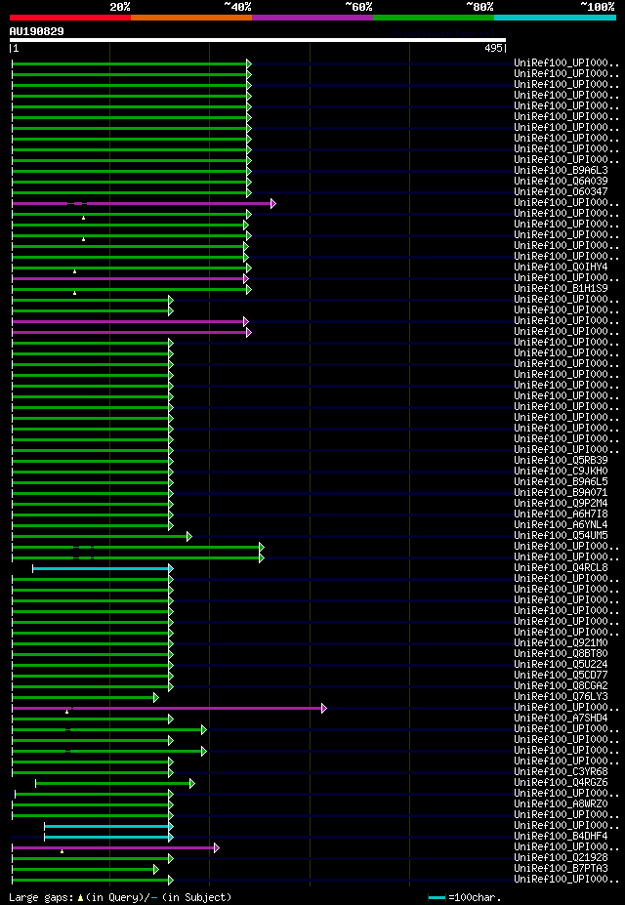Click the 'Large gaps' legend text
Screen dimensions: 625x905
(41, 897)
